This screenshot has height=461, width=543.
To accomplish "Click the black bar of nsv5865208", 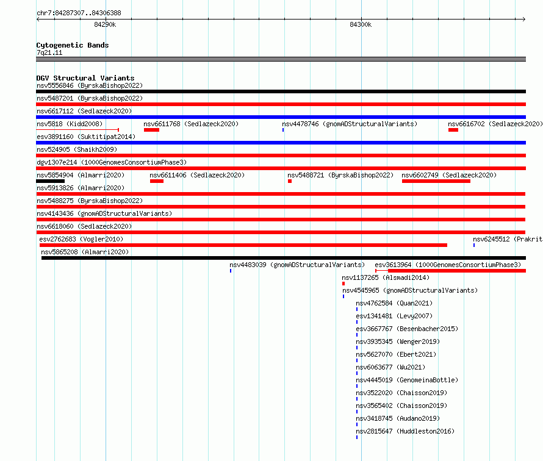I will click(x=284, y=258).
